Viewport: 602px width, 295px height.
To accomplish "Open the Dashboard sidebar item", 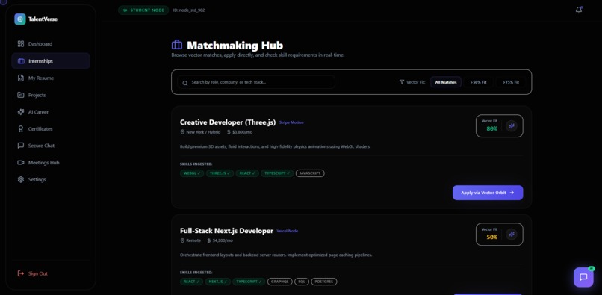I will coord(51,44).
